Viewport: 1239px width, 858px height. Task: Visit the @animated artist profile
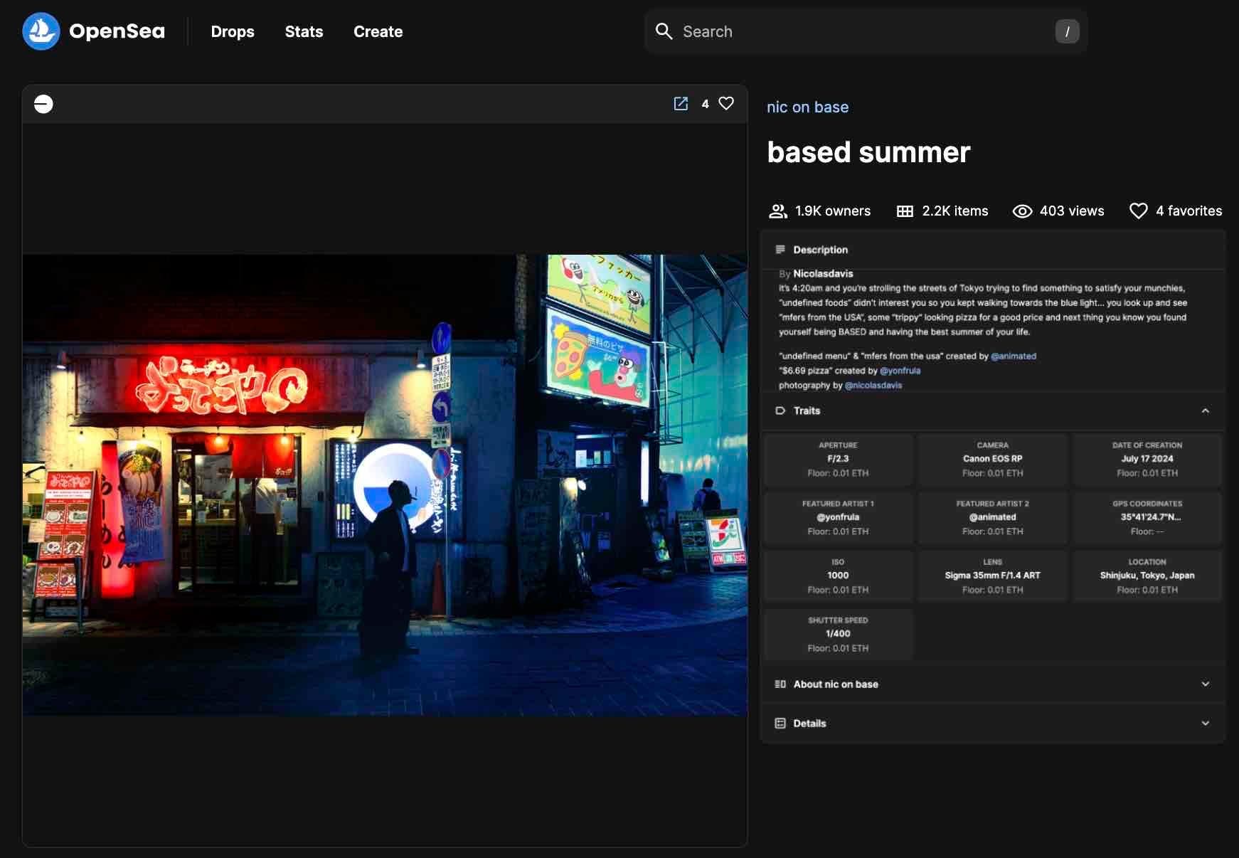click(1014, 356)
